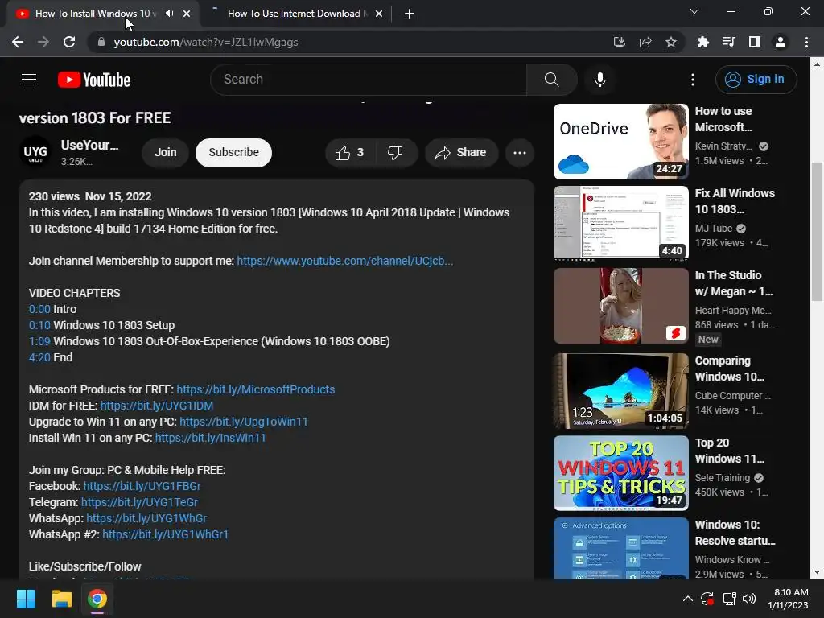Open the bit.ly/UYG1WhGr WhatsApp link
824x618 pixels.
pyautogui.click(x=146, y=518)
